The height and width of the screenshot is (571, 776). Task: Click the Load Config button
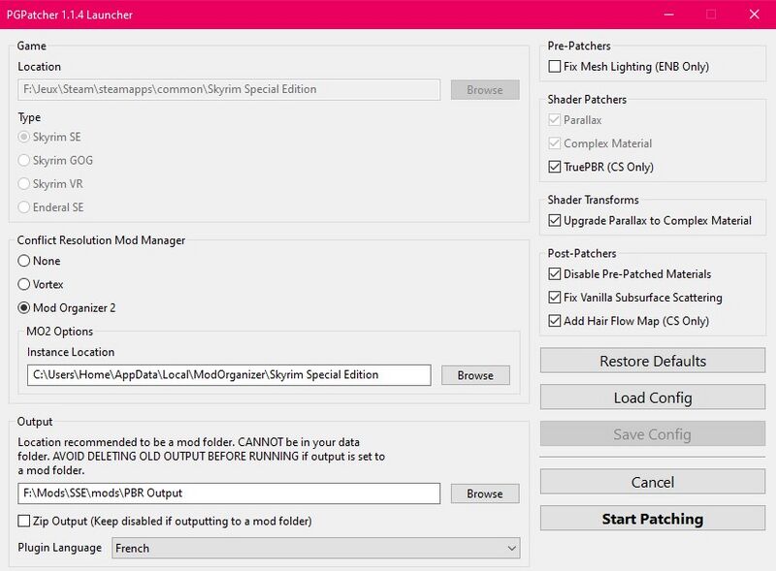click(x=652, y=397)
